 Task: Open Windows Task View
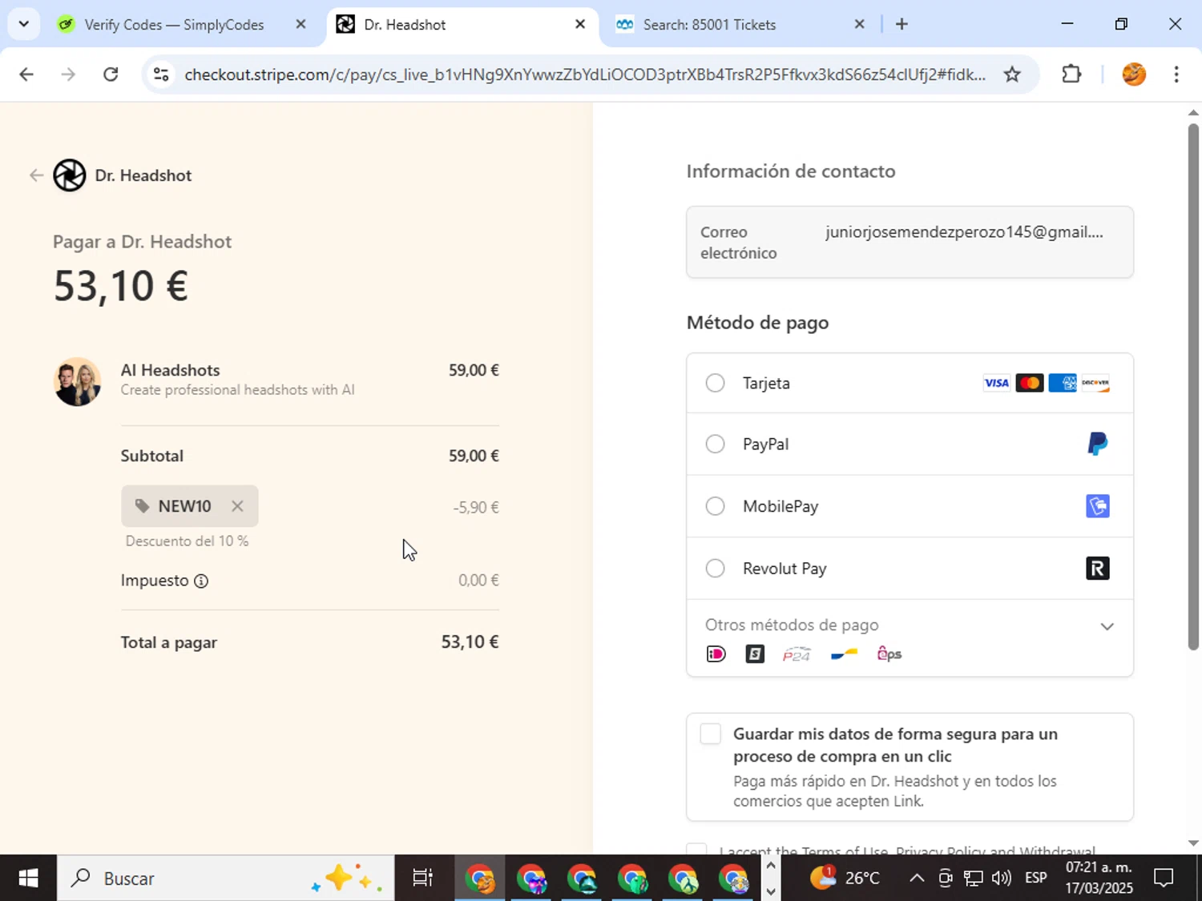(422, 879)
